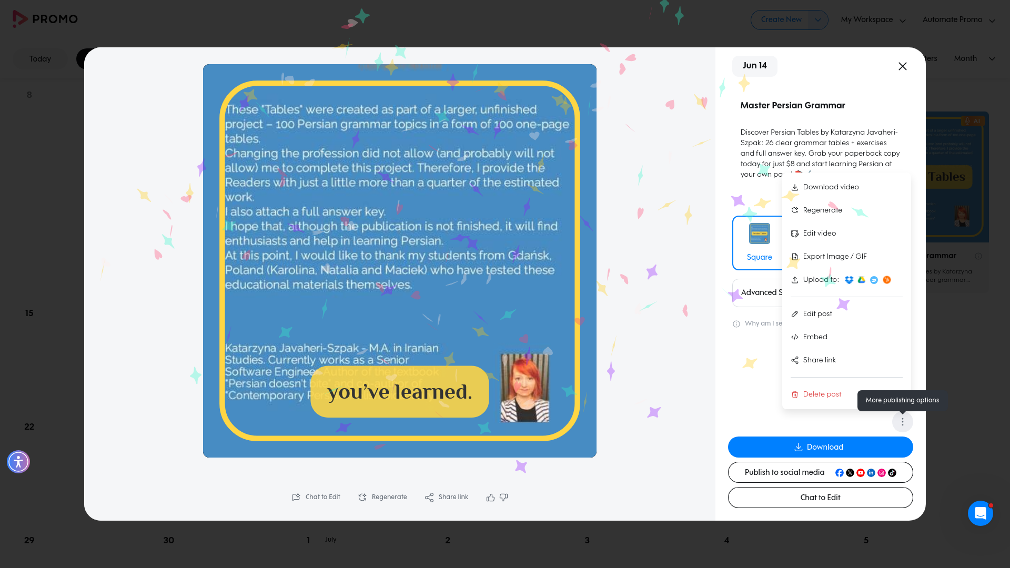Click Chat to Edit below the video
This screenshot has height=568, width=1010.
coord(316,497)
